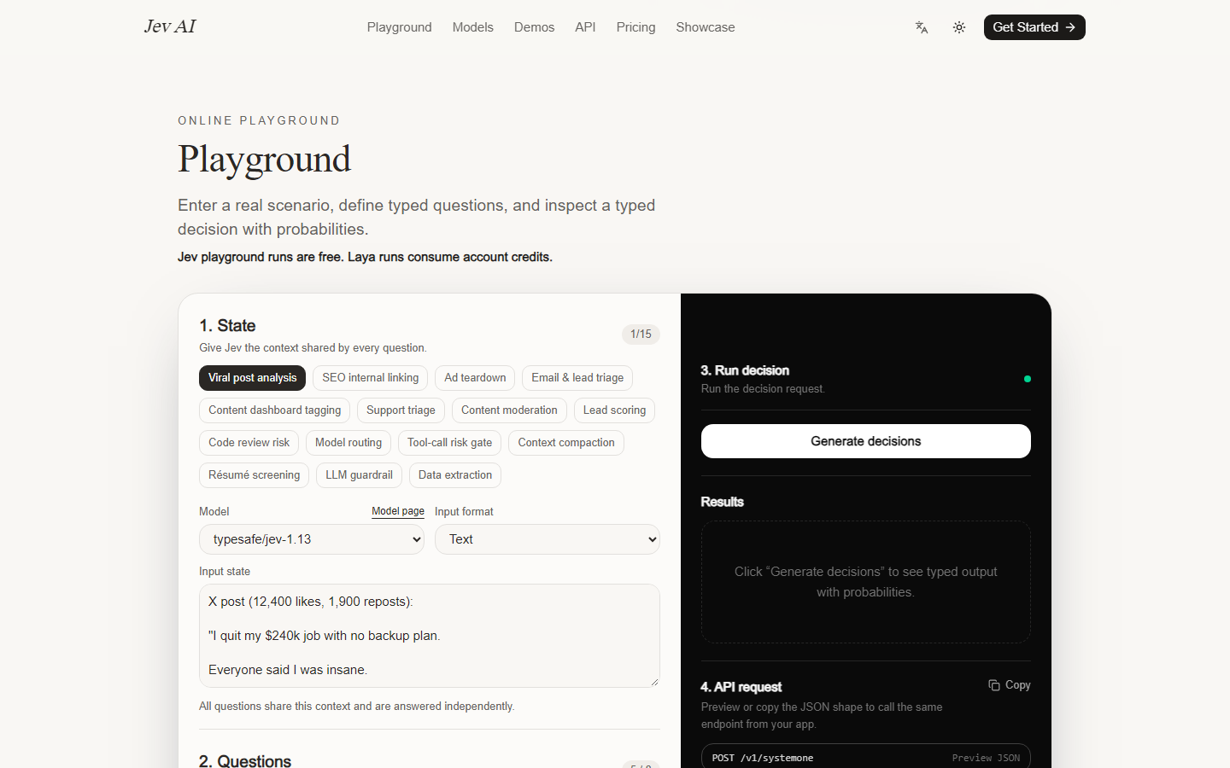Choose the Lead scoring preset
This screenshot has height=768, width=1230.
615,410
